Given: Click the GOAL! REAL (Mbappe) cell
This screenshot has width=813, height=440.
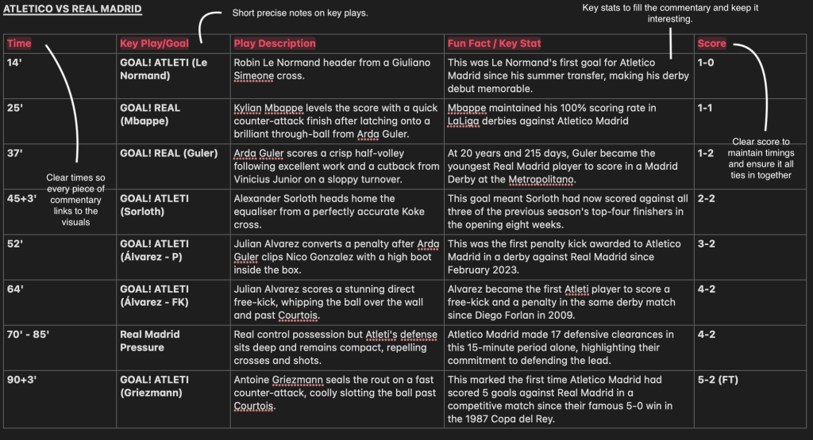Looking at the screenshot, I should pyautogui.click(x=150, y=114).
